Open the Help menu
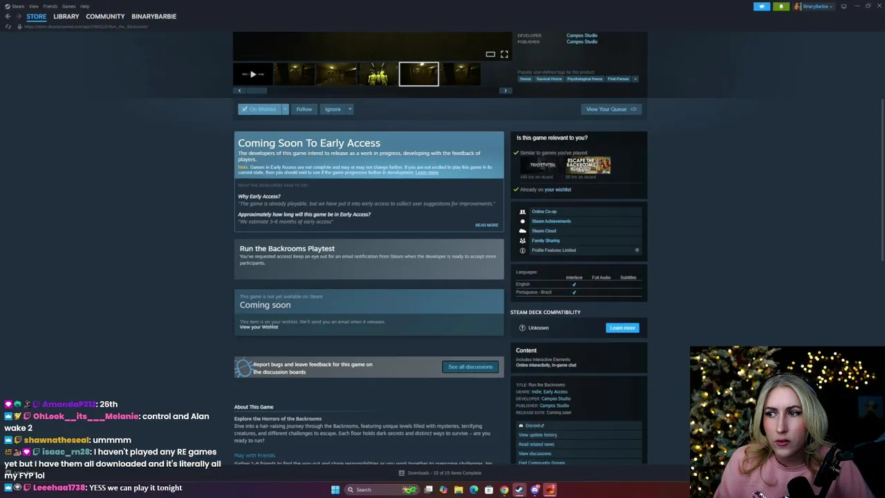The height and width of the screenshot is (498, 885). tap(84, 6)
